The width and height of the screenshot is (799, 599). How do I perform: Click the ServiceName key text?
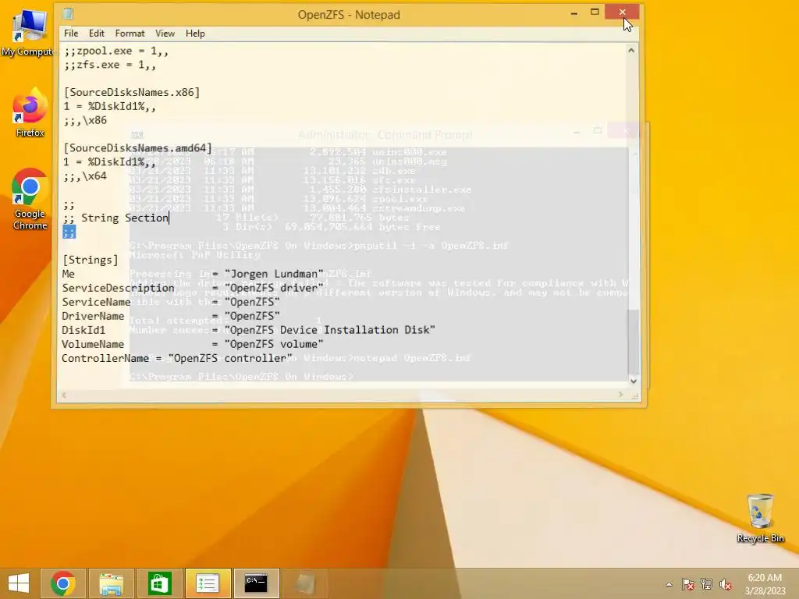pyautogui.click(x=96, y=302)
